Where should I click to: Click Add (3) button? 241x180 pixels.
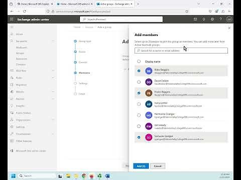point(141,166)
